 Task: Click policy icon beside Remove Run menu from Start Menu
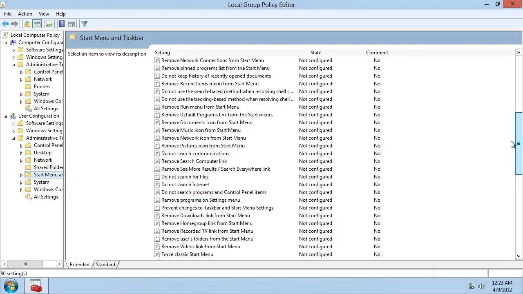(x=157, y=107)
